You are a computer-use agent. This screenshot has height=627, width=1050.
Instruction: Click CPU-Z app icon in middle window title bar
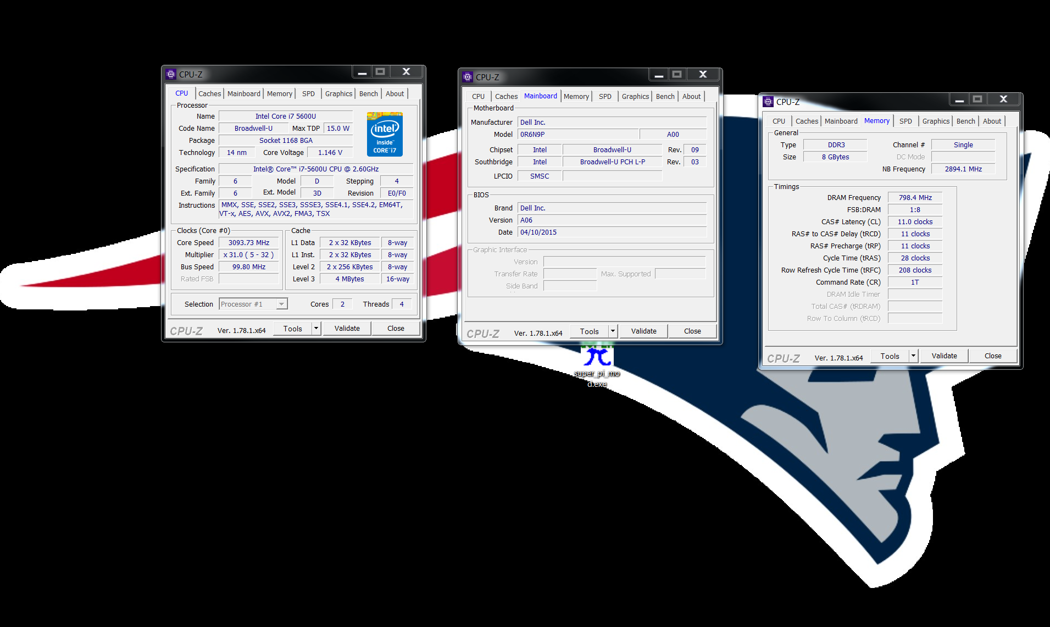click(x=468, y=77)
